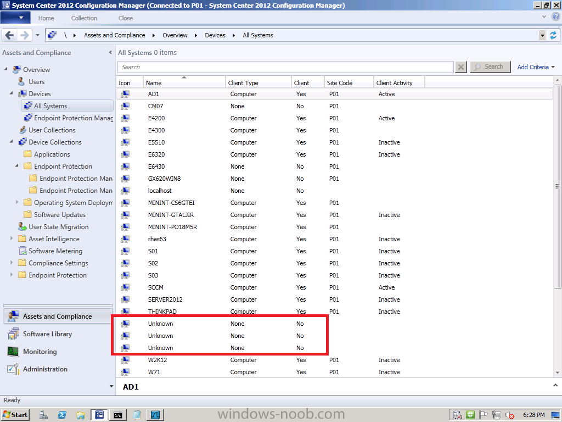Click the device icon for localhost

[125, 191]
